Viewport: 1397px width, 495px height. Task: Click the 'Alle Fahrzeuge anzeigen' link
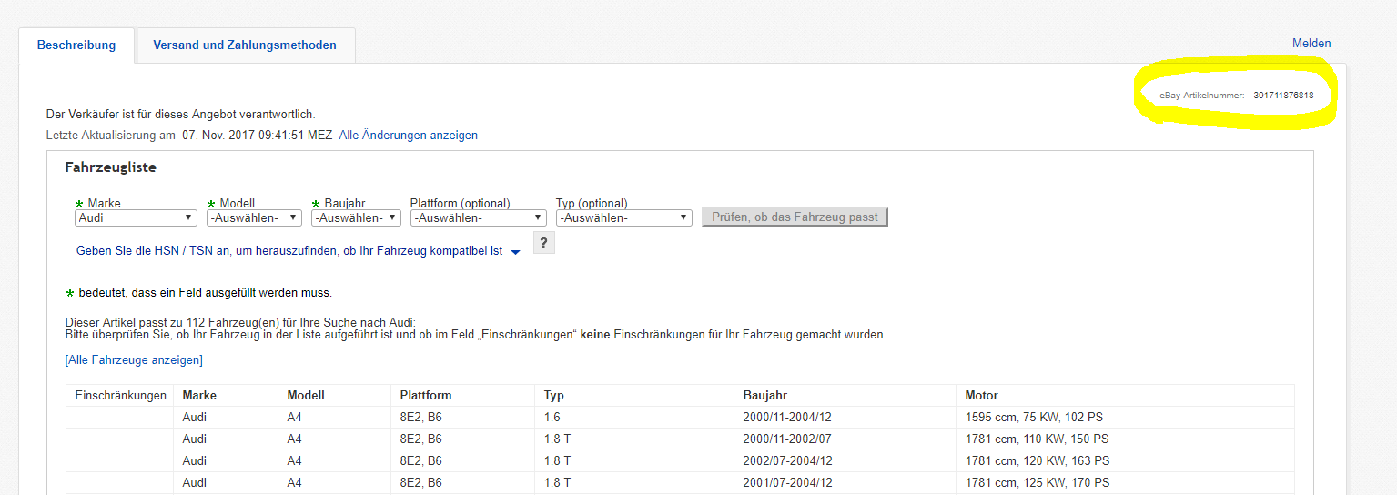coord(134,360)
